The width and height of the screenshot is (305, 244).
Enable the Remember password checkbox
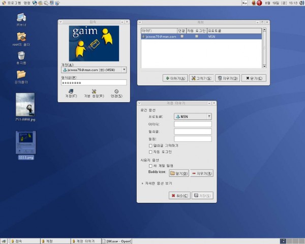pyautogui.click(x=150, y=146)
